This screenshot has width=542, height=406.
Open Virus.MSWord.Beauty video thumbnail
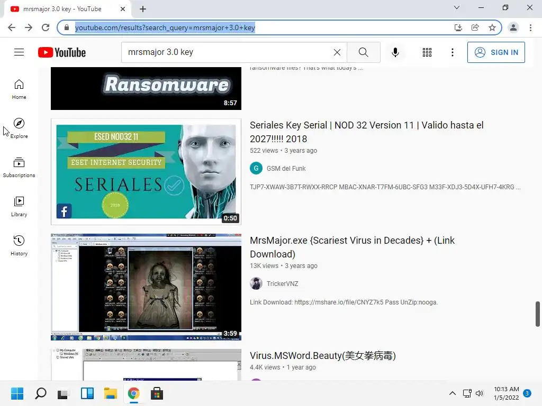(x=146, y=365)
